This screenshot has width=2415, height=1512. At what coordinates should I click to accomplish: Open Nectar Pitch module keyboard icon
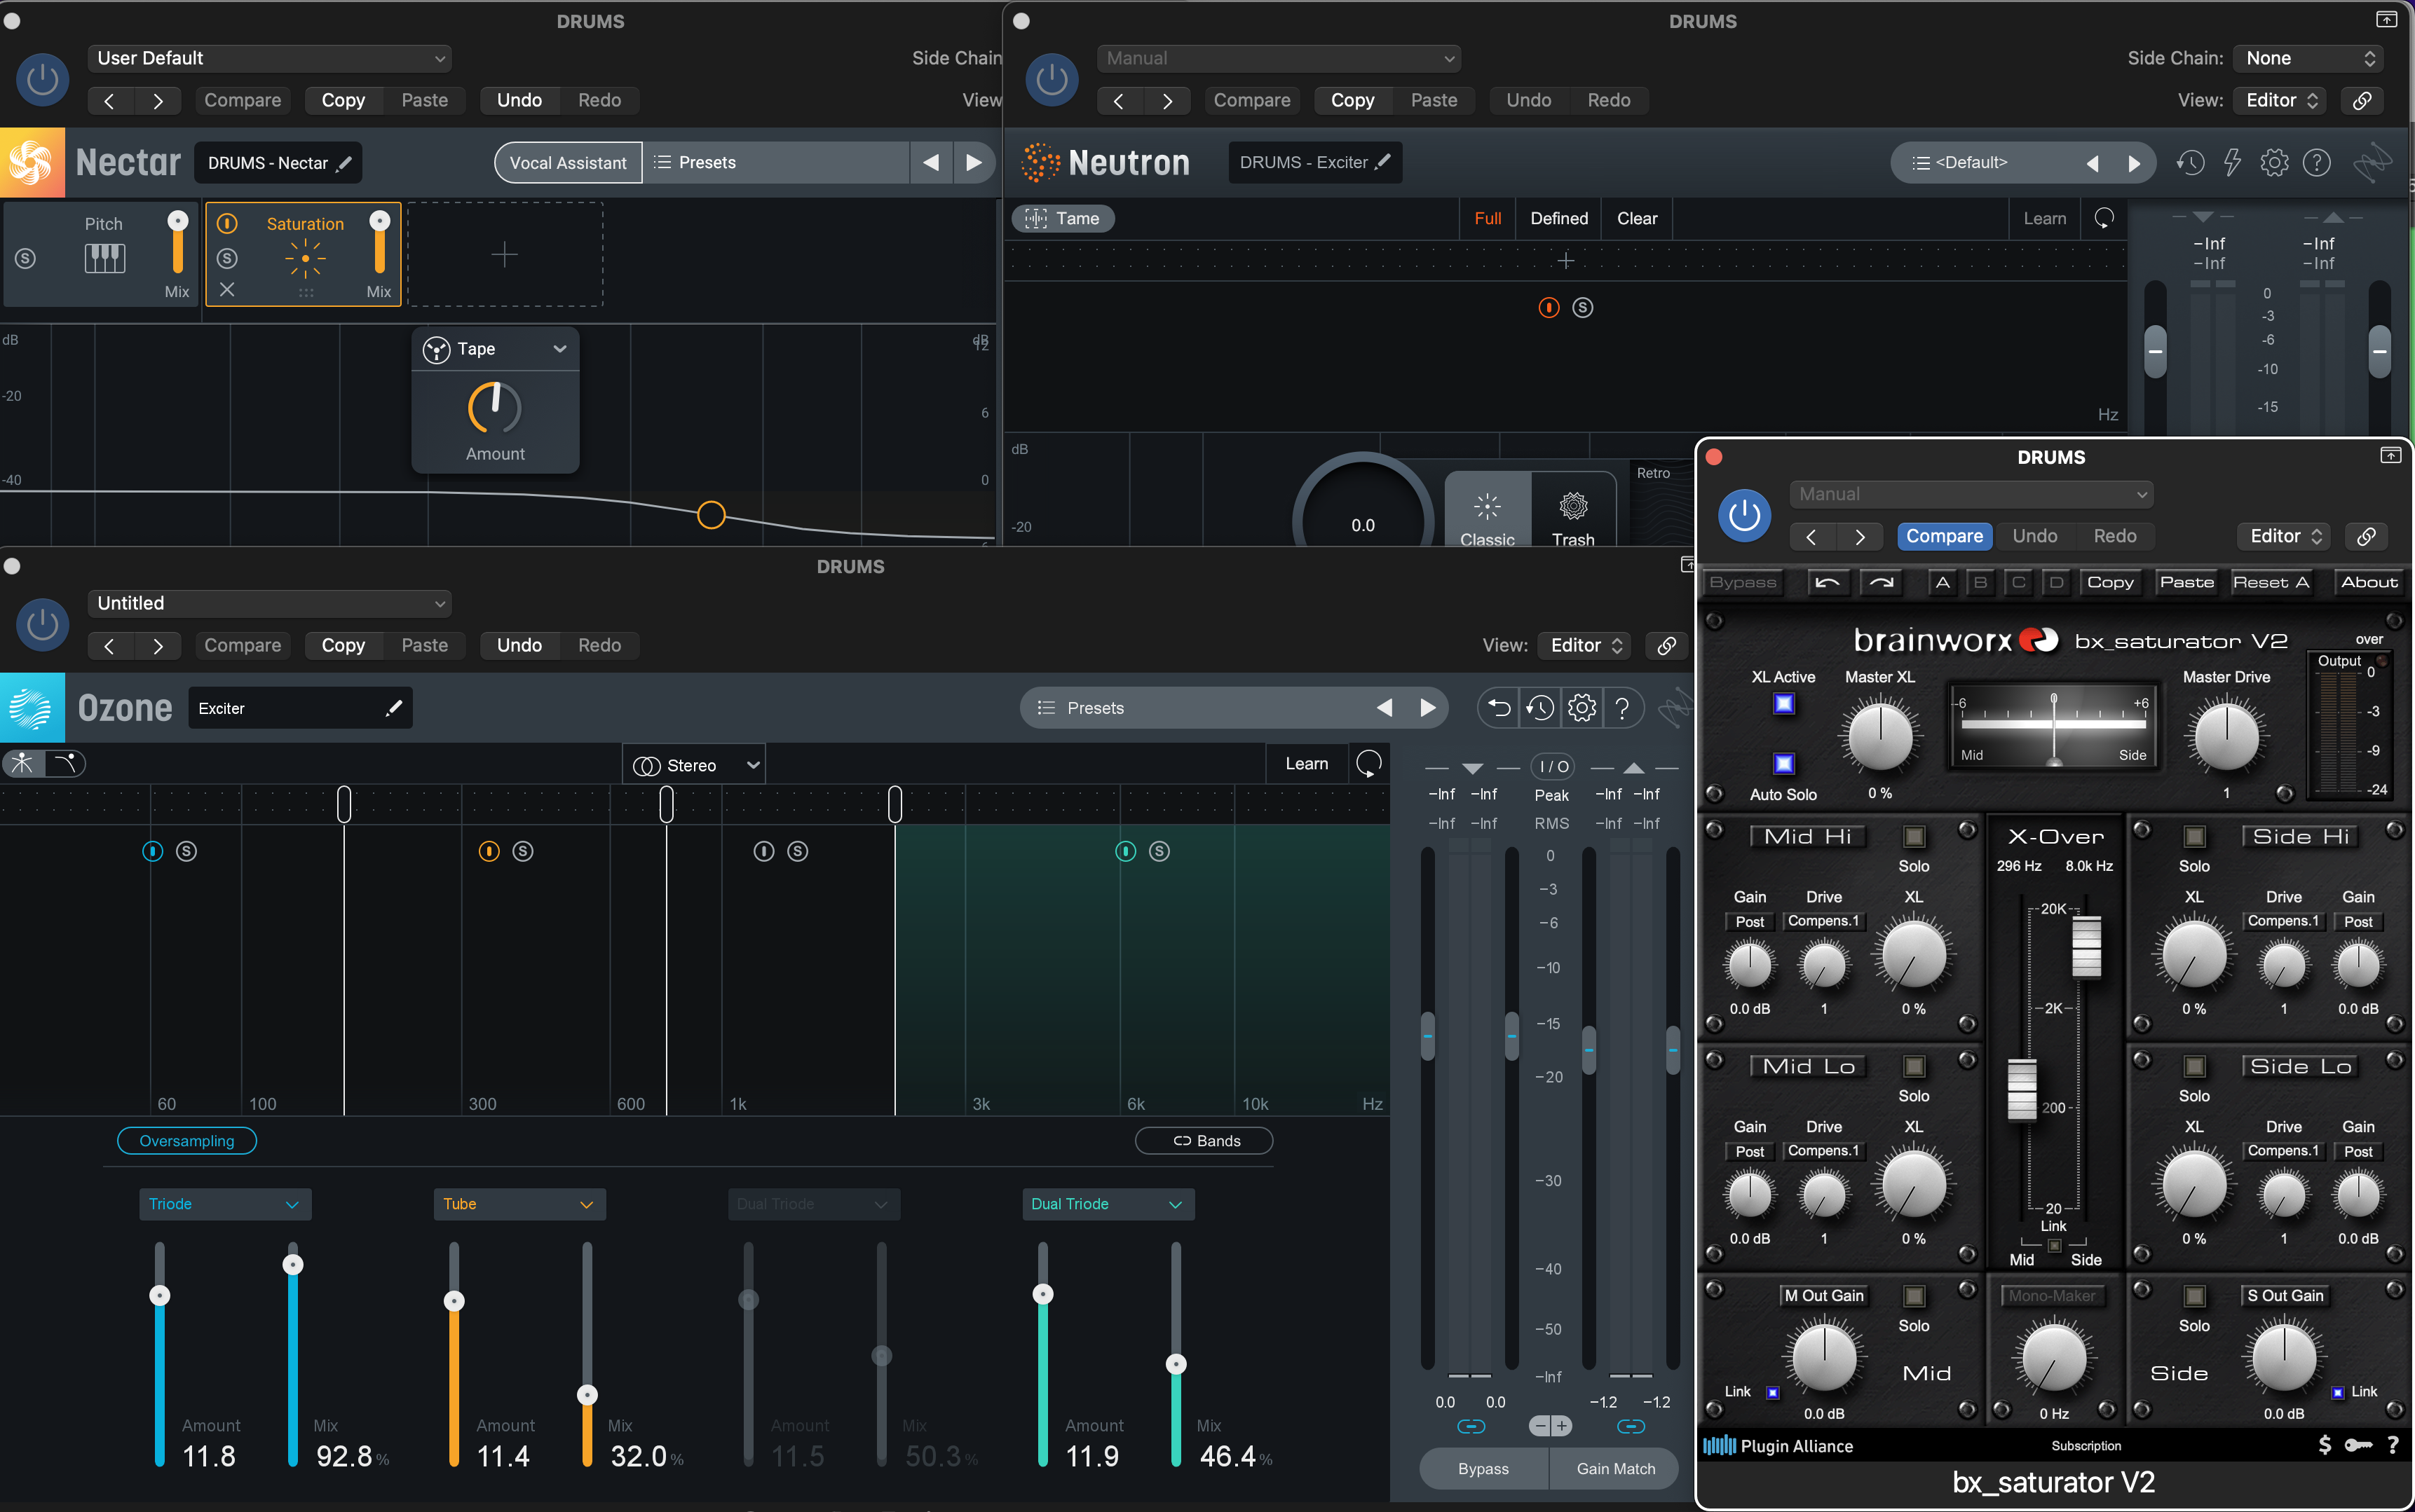(x=104, y=258)
